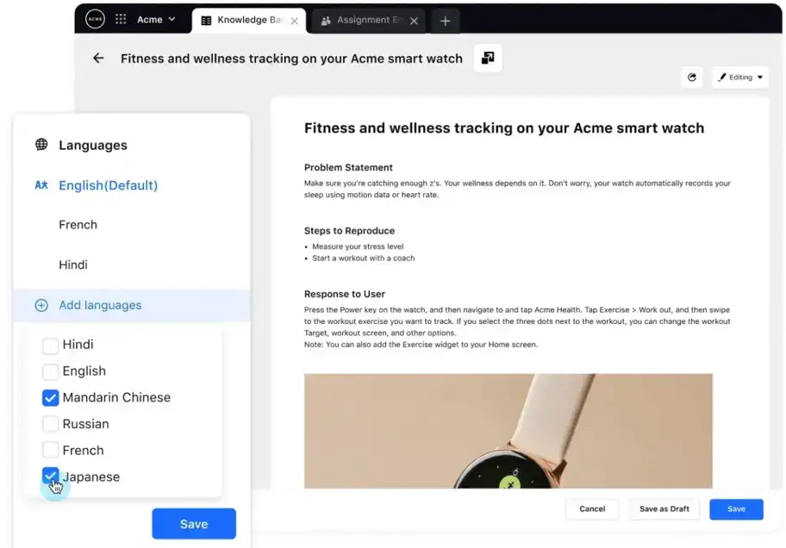This screenshot has height=548, width=786.
Task: Open the app launcher grid icon
Action: [x=121, y=19]
